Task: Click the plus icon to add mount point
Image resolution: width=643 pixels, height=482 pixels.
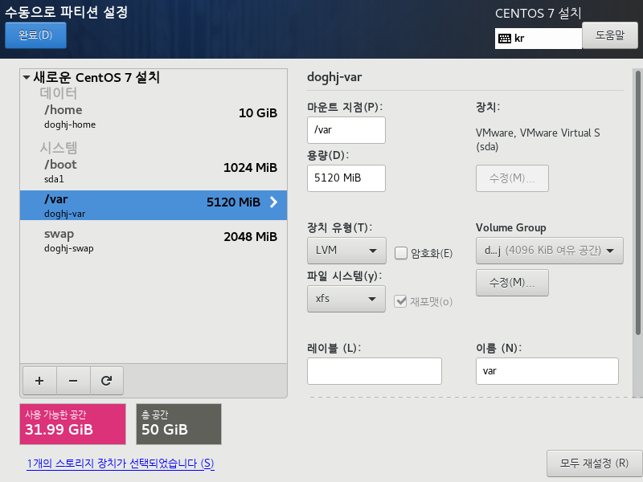Action: pyautogui.click(x=39, y=381)
